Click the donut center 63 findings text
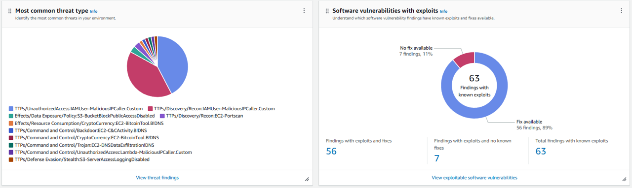The width and height of the screenshot is (632, 188). pos(474,85)
